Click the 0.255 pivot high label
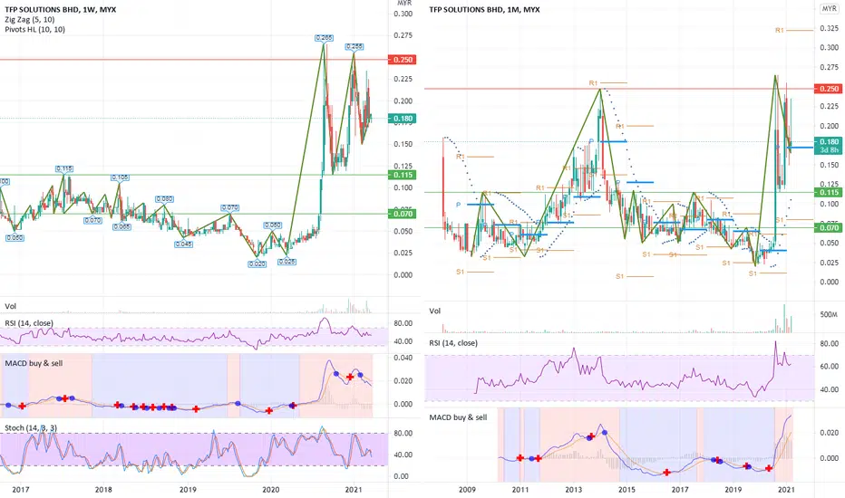 coord(355,47)
